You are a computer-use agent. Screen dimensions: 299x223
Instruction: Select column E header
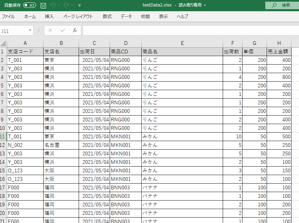(182, 43)
